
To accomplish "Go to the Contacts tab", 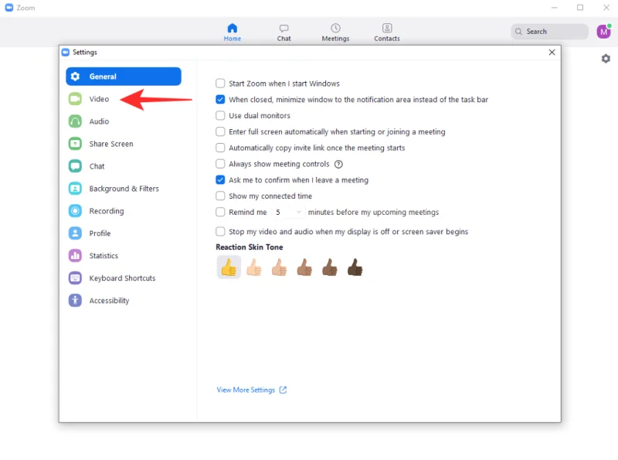I will pyautogui.click(x=387, y=32).
